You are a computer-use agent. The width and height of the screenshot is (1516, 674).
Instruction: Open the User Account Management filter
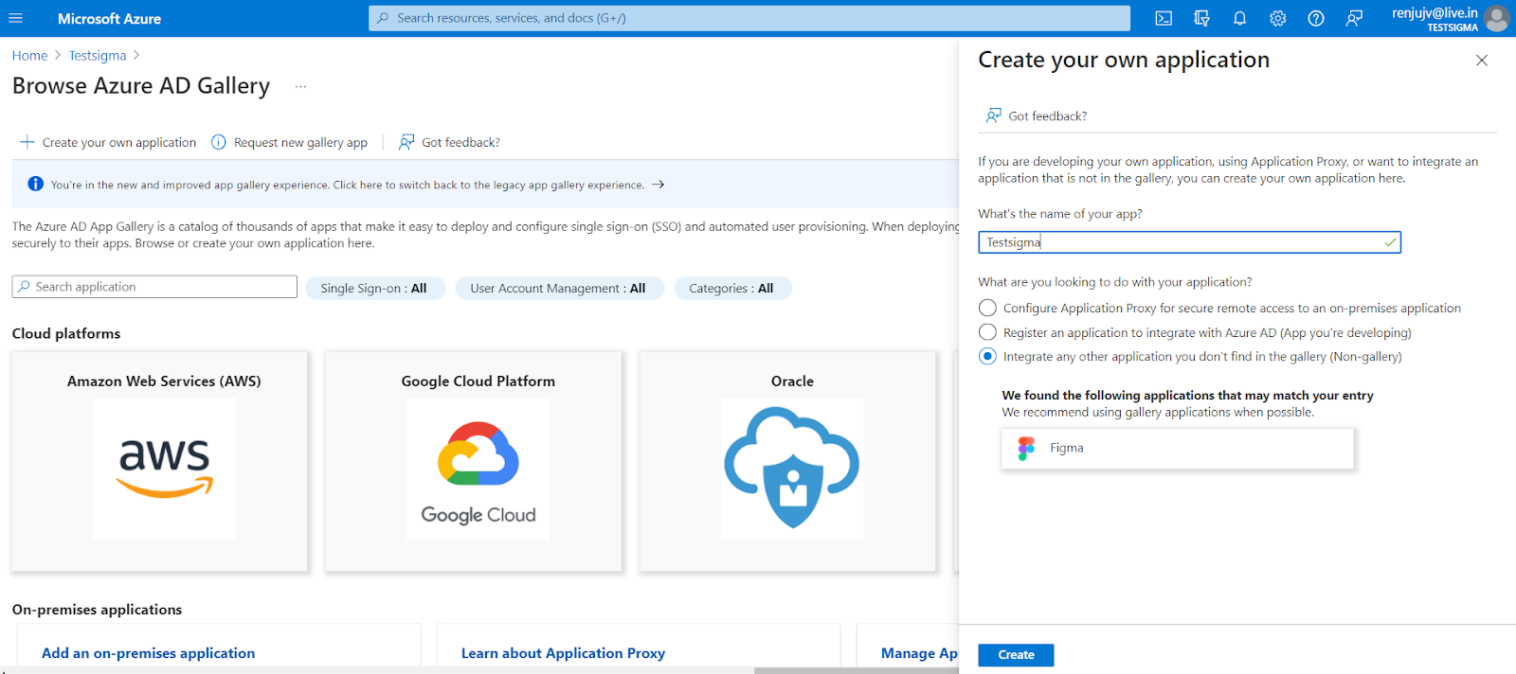pos(559,288)
